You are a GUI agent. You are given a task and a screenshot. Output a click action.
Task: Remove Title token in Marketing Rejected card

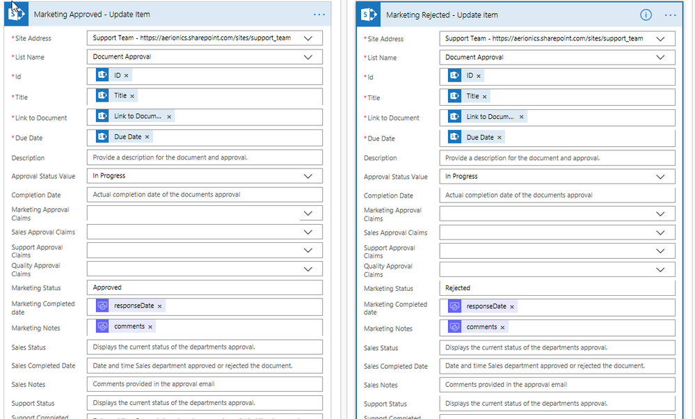[485, 97]
